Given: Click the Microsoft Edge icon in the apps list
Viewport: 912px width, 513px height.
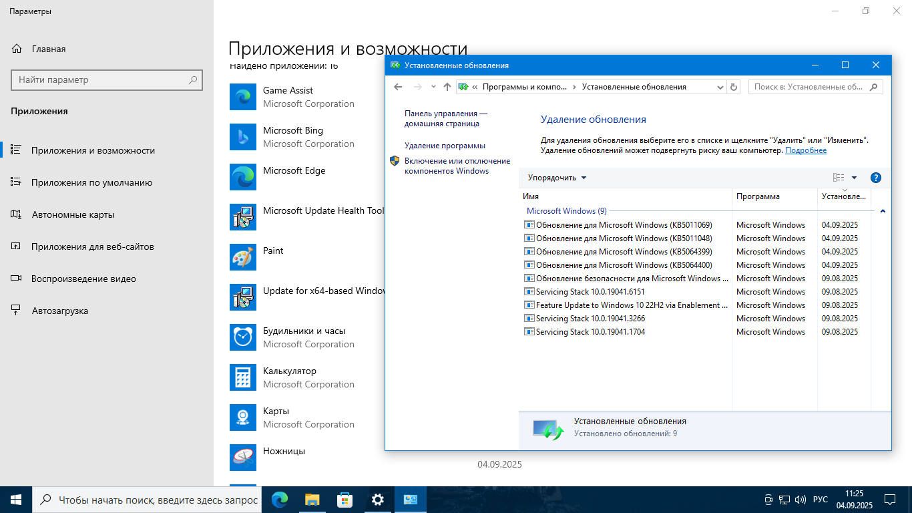Looking at the screenshot, I should (x=243, y=177).
